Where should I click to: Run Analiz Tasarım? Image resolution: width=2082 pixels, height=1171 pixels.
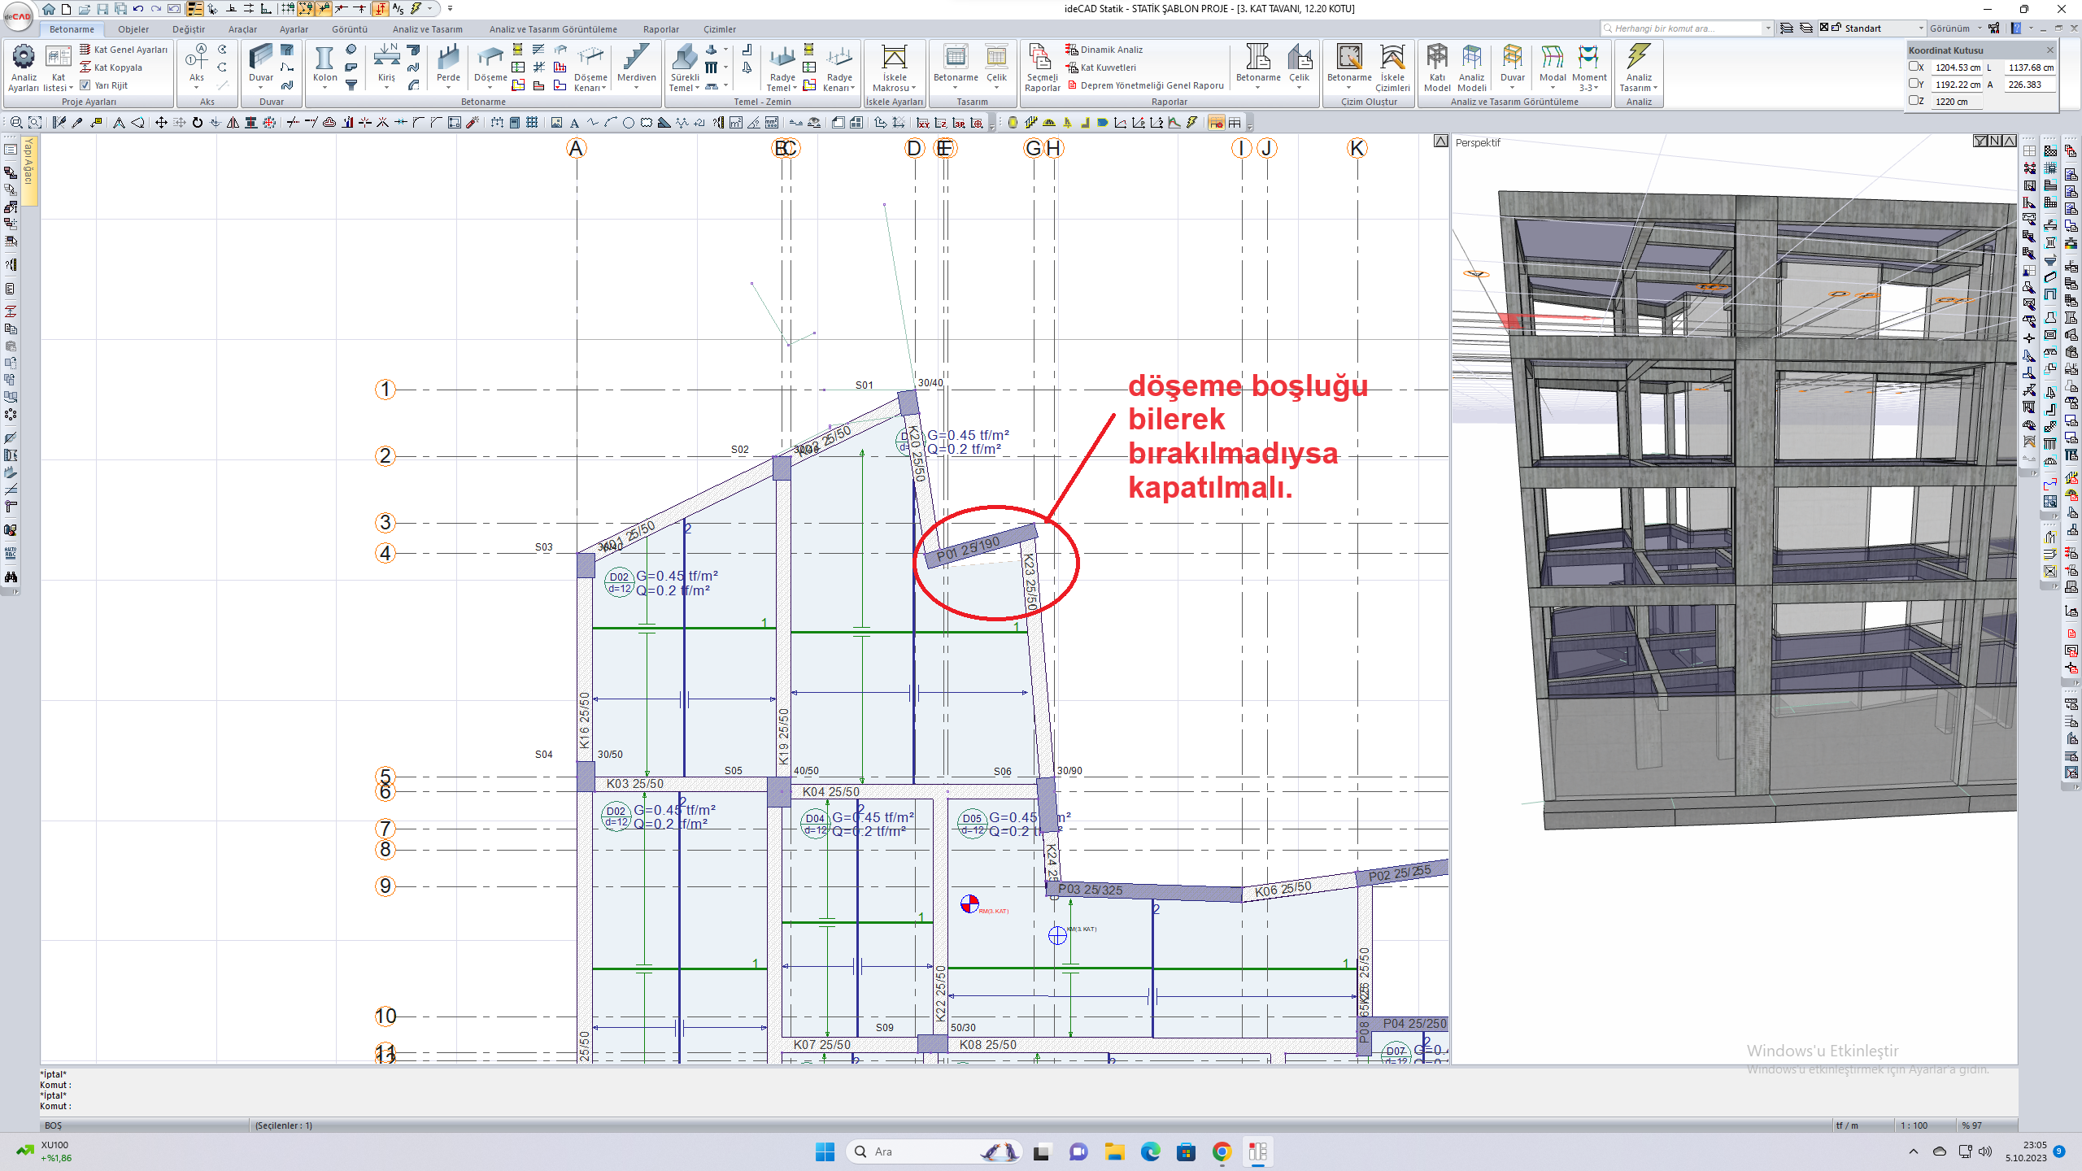pyautogui.click(x=1639, y=68)
